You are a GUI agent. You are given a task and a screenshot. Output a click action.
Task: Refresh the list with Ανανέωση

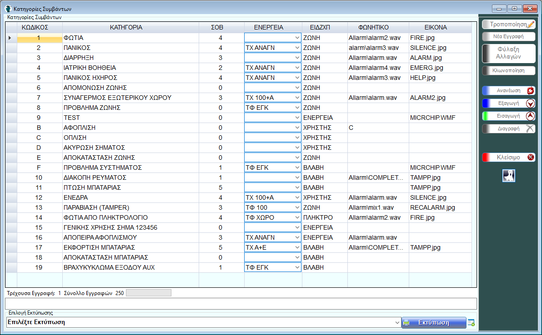point(508,91)
